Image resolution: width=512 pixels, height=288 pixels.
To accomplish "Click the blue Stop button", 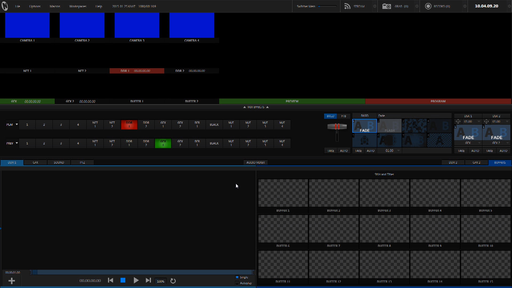I will [x=123, y=280].
